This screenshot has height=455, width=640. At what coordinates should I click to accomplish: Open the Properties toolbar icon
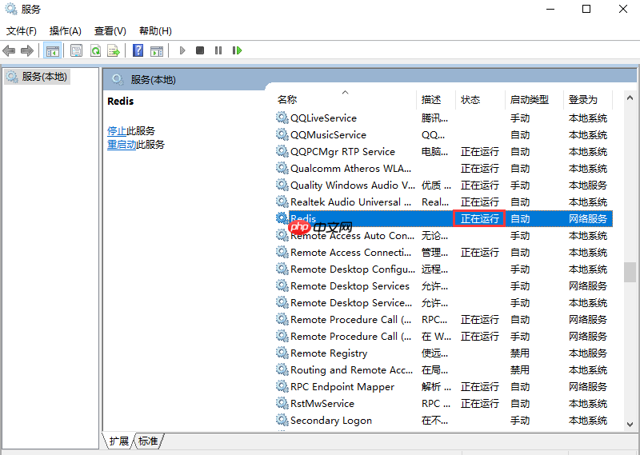(76, 50)
